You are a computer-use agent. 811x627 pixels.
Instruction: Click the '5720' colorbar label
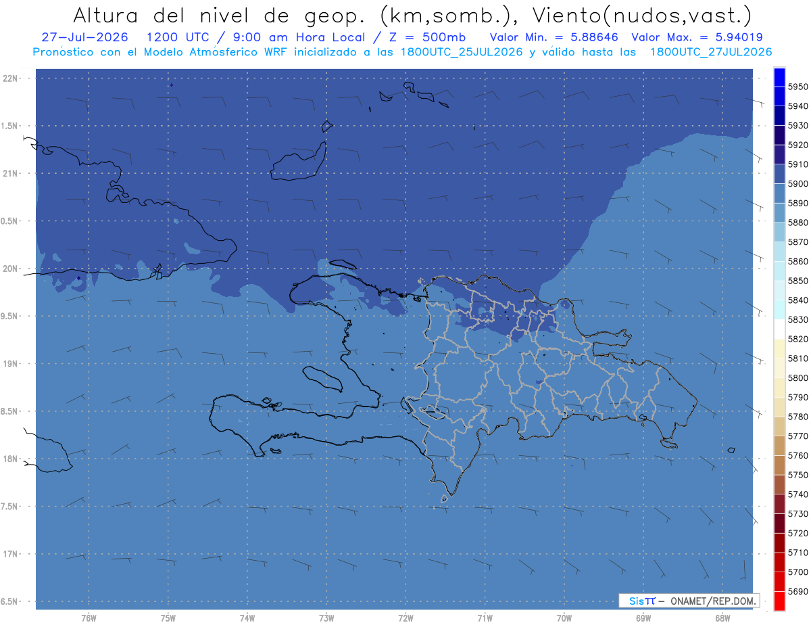[x=798, y=533]
